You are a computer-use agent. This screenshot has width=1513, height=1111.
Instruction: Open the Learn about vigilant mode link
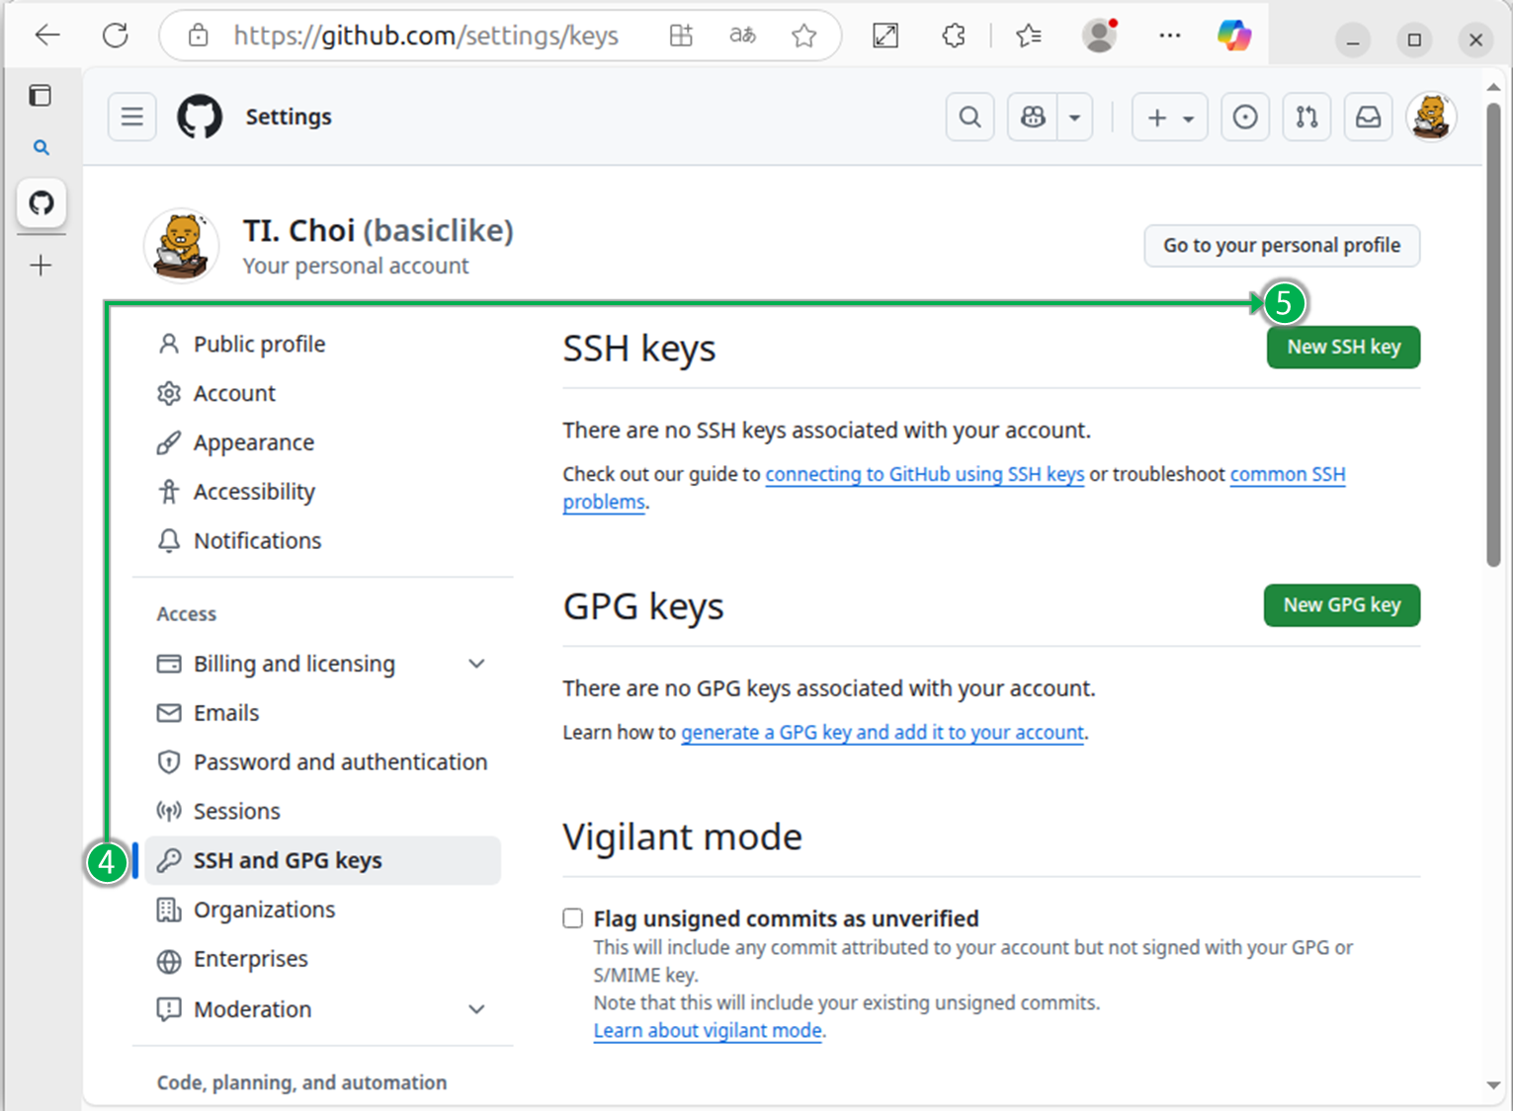click(x=708, y=1030)
